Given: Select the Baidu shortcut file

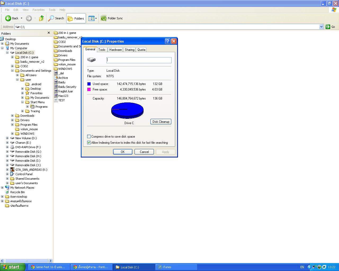Looking at the screenshot, I should [x=60, y=82].
